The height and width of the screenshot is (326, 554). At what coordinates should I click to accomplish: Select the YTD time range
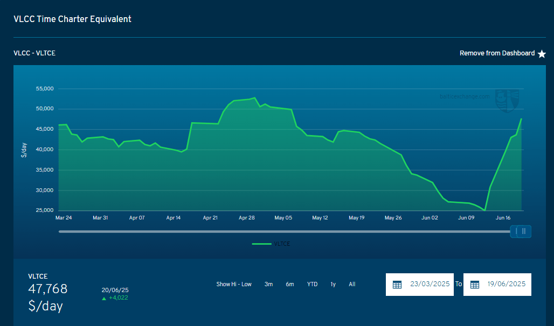click(x=313, y=284)
